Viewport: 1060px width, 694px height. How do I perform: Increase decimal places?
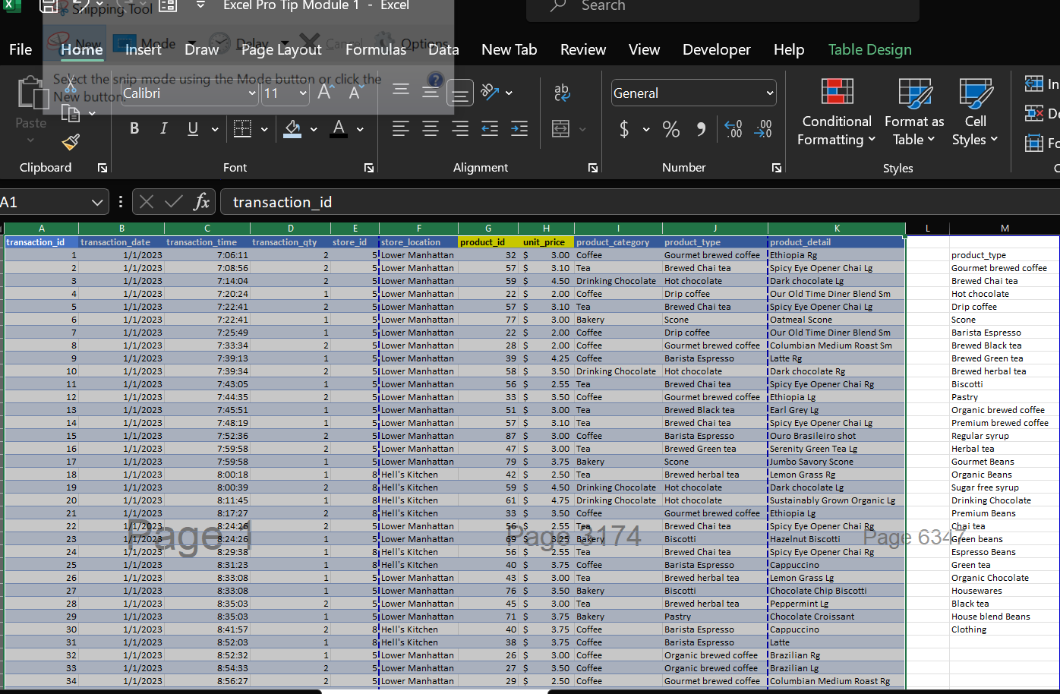(733, 129)
